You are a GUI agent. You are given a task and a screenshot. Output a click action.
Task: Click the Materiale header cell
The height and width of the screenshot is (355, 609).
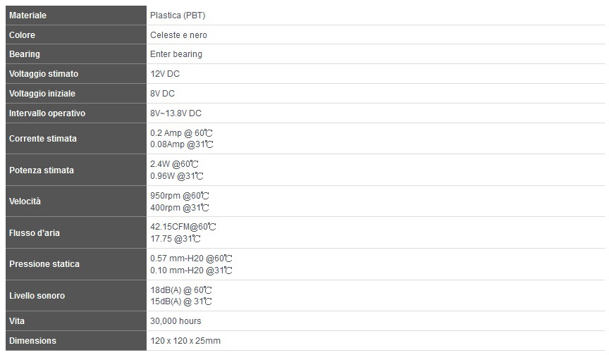[75, 15]
